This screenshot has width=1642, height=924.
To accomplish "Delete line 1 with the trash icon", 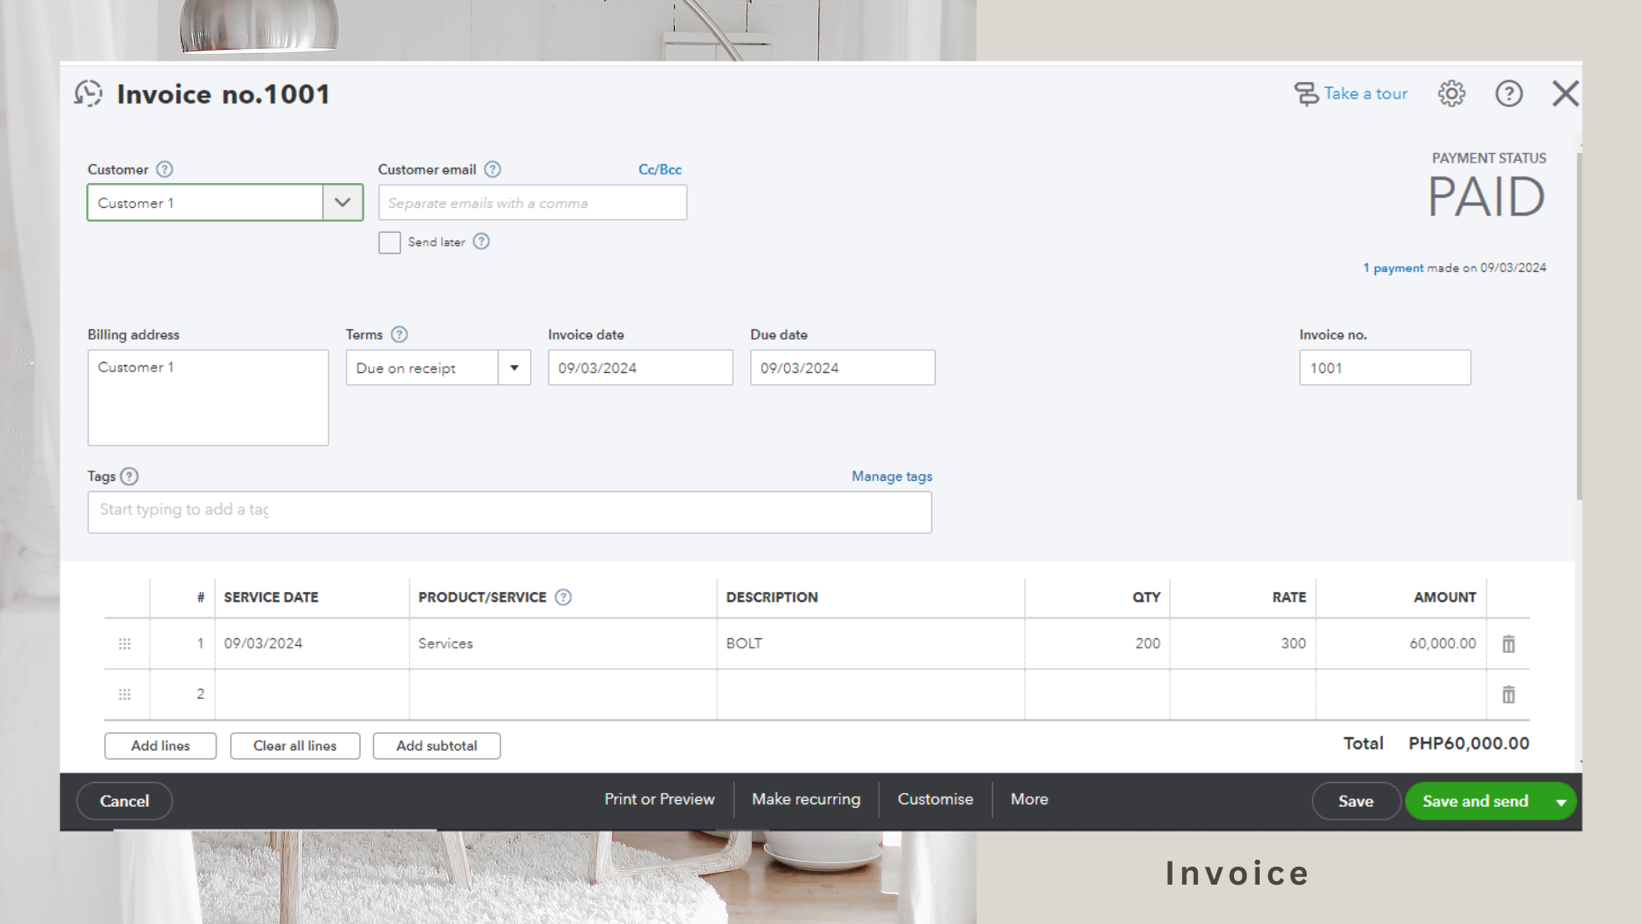I will 1509,644.
